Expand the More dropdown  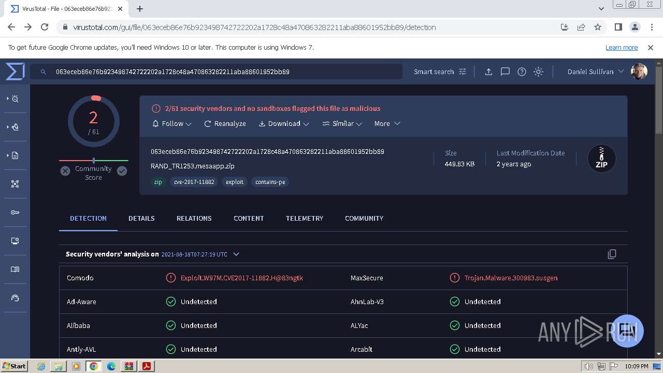[x=387, y=123]
